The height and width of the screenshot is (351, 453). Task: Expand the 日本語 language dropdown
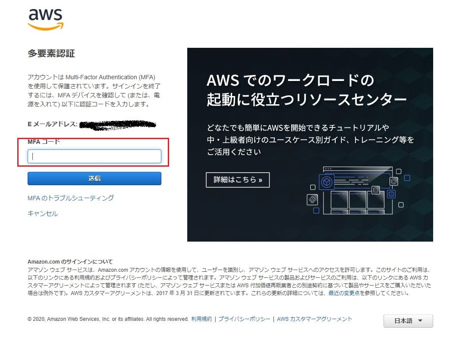coord(408,321)
